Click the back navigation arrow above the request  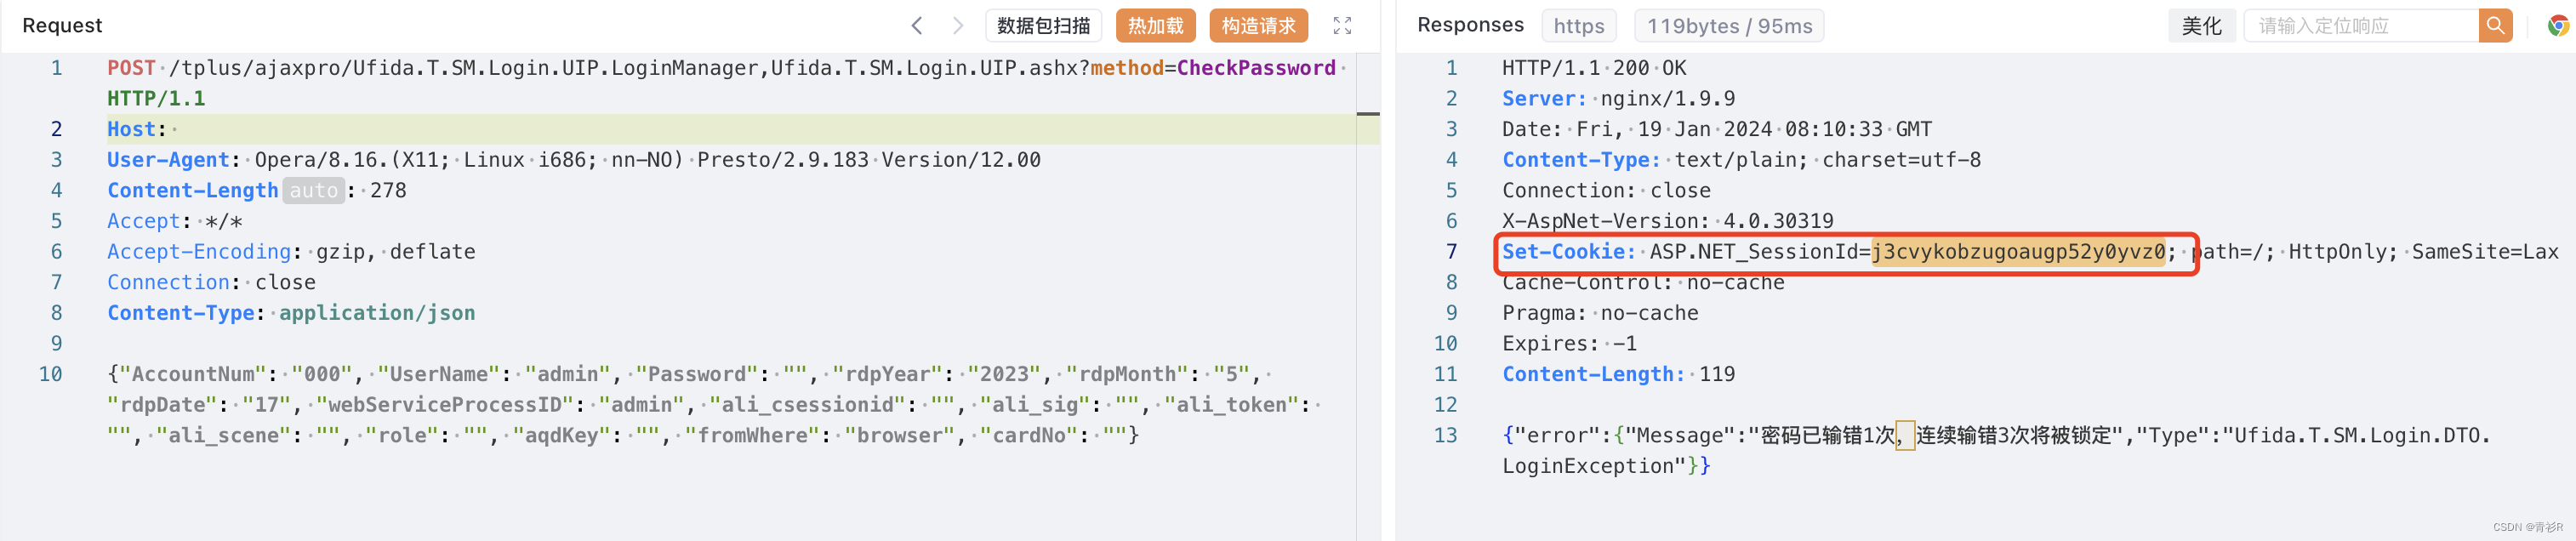916,25
